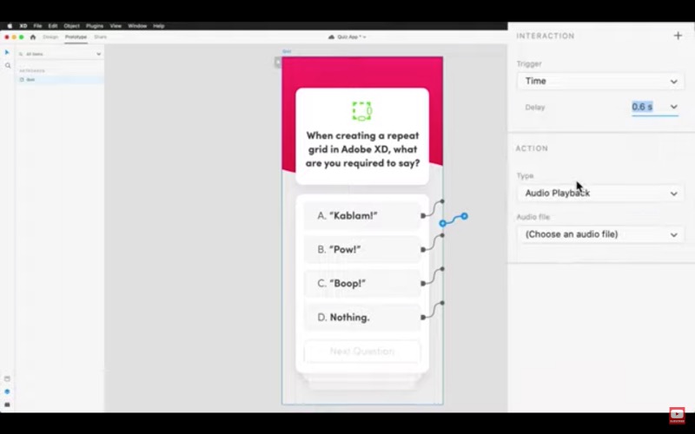This screenshot has width=695, height=434.
Task: Select answer B. "Pow!"
Action: (x=362, y=250)
